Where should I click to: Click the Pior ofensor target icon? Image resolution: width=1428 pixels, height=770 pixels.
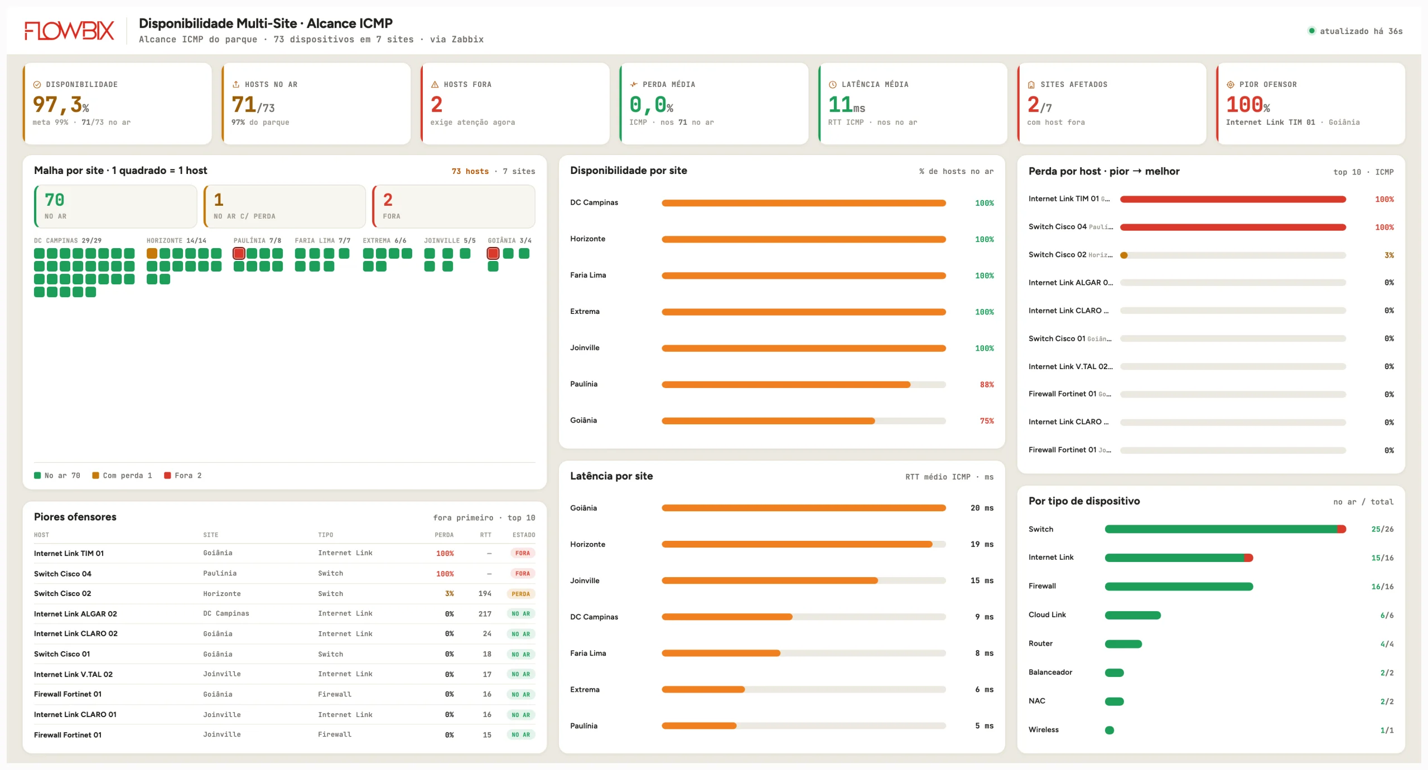coord(1230,85)
